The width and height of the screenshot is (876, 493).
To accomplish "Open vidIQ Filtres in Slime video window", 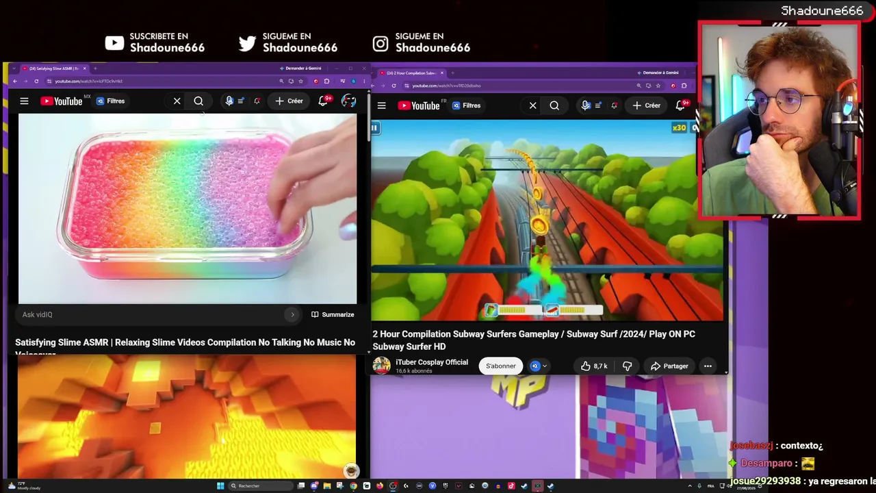I will tap(110, 101).
